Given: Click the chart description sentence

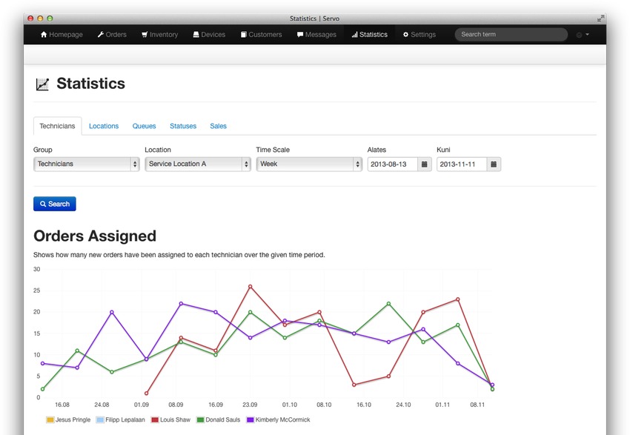Looking at the screenshot, I should pos(179,255).
